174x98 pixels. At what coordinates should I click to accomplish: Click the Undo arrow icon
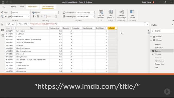7,2
